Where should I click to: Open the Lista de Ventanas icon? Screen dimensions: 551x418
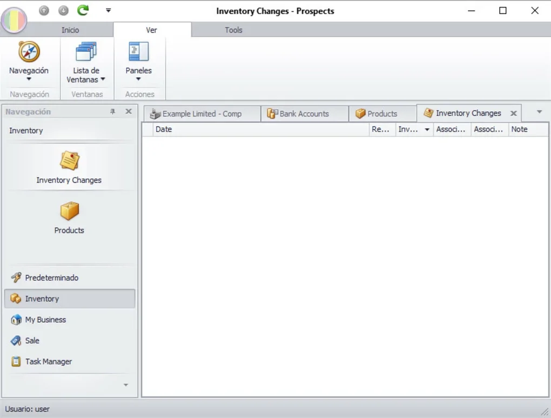(86, 52)
